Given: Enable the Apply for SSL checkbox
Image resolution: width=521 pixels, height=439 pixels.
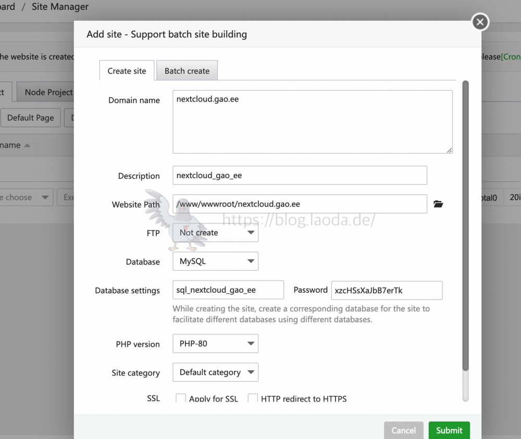Looking at the screenshot, I should point(181,398).
